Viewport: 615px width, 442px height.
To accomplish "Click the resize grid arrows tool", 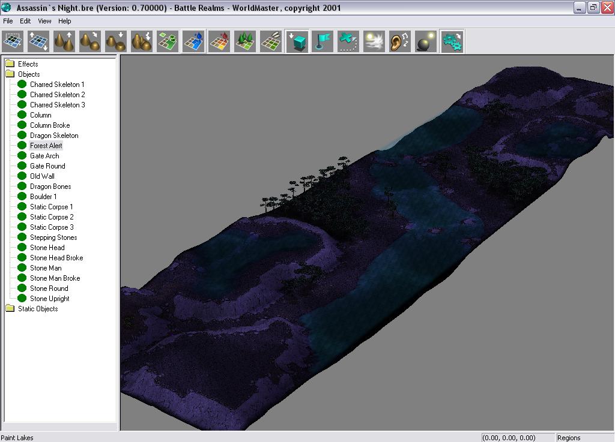I will 39,41.
